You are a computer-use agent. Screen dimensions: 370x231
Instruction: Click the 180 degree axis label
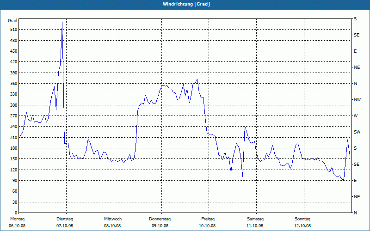(14, 148)
